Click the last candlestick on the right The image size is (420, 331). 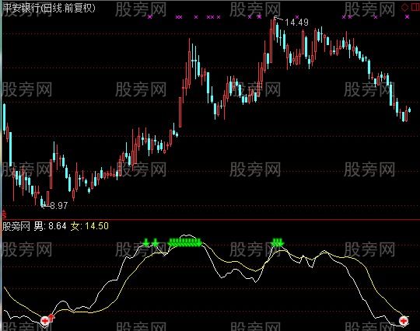pyautogui.click(x=410, y=110)
